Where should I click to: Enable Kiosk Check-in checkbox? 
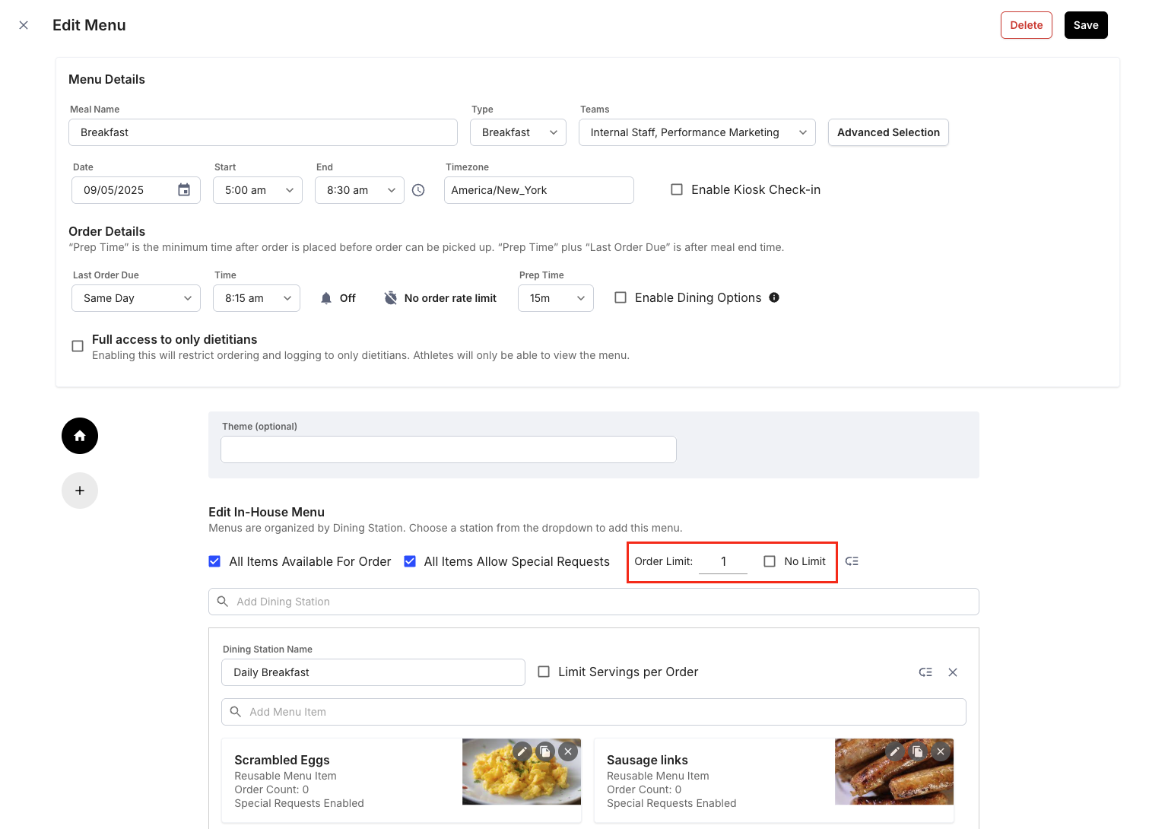coord(677,189)
